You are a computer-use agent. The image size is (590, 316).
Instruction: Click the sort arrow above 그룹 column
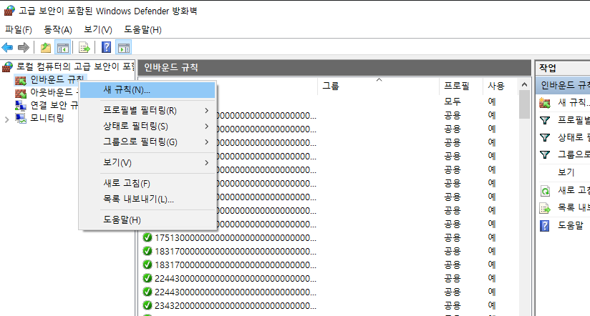click(379, 80)
